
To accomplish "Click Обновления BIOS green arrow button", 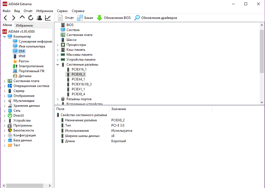I will coord(114,18).
